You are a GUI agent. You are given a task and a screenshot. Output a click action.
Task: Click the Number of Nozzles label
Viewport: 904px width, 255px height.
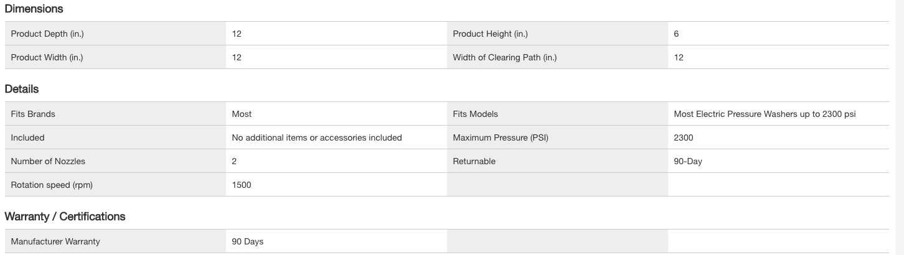(x=48, y=161)
